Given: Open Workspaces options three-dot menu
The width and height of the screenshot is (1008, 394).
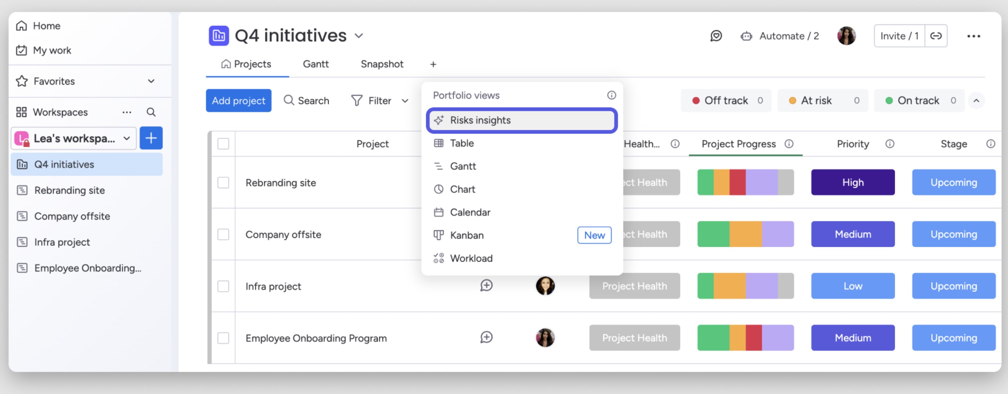Looking at the screenshot, I should point(127,112).
